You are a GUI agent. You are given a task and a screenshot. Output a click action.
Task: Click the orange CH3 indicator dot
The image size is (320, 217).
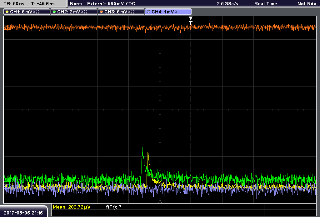tap(102, 12)
